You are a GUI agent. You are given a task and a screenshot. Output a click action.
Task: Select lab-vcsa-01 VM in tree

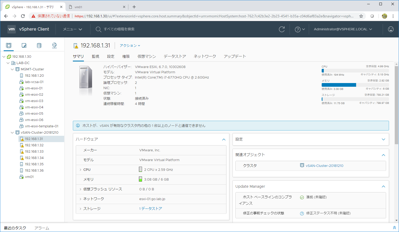(x=34, y=82)
